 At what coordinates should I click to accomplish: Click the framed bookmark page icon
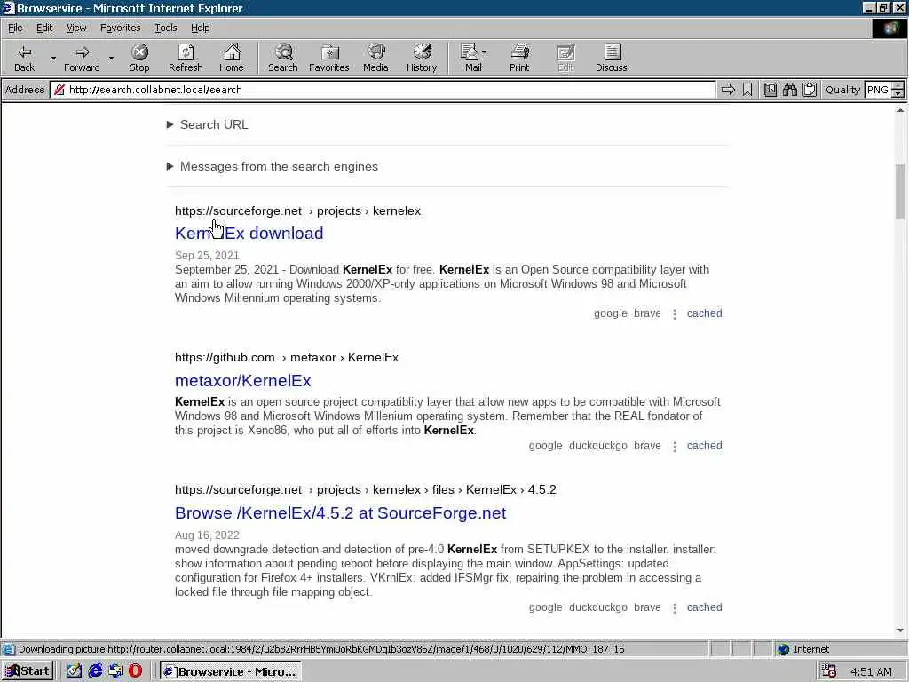(x=770, y=90)
